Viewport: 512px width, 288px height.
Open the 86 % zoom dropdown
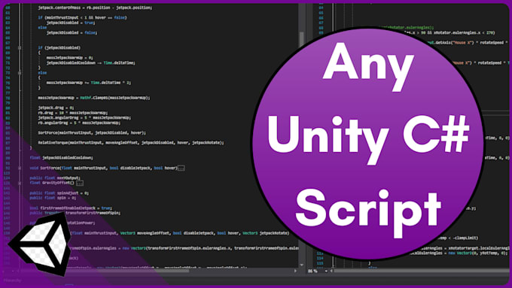pos(326,271)
